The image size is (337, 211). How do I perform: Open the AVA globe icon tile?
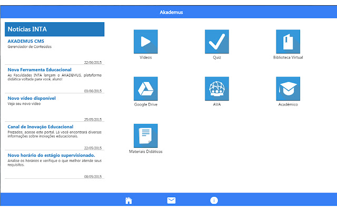click(x=217, y=89)
